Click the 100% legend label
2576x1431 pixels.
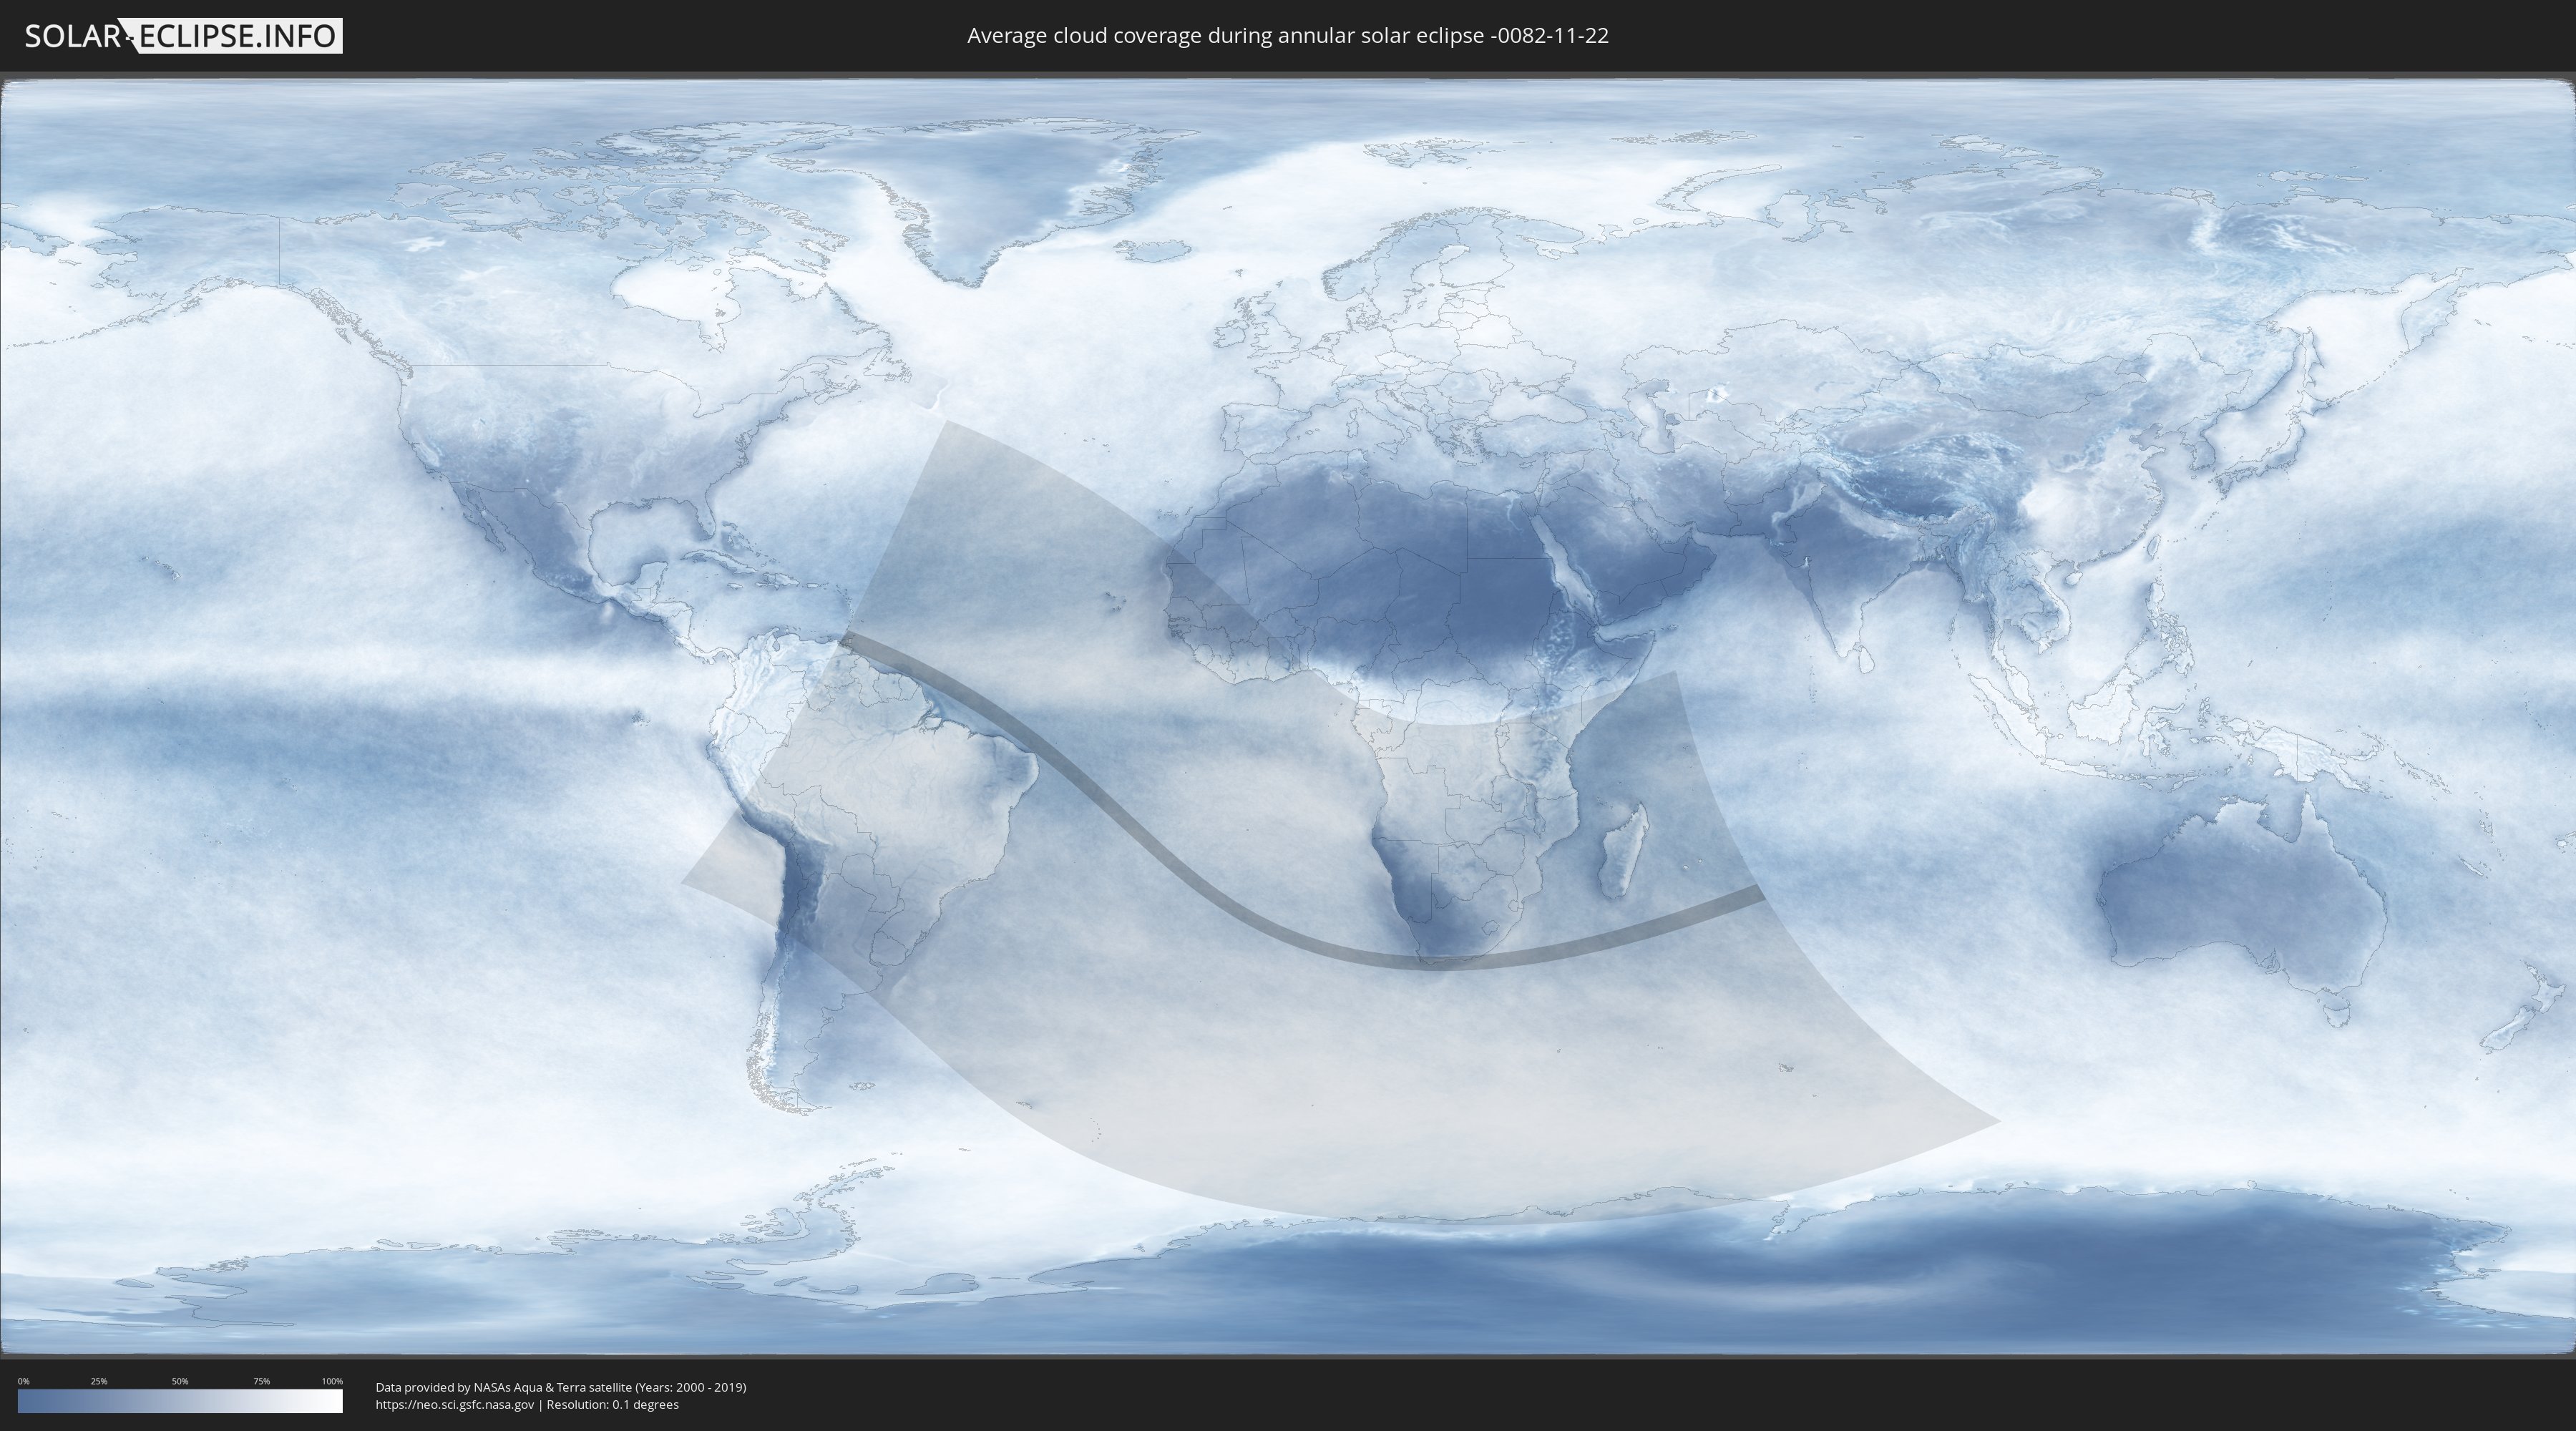click(x=332, y=1381)
